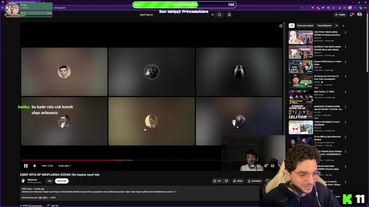
Task: Select the 'From your search' chip
Action: pyautogui.click(x=305, y=26)
